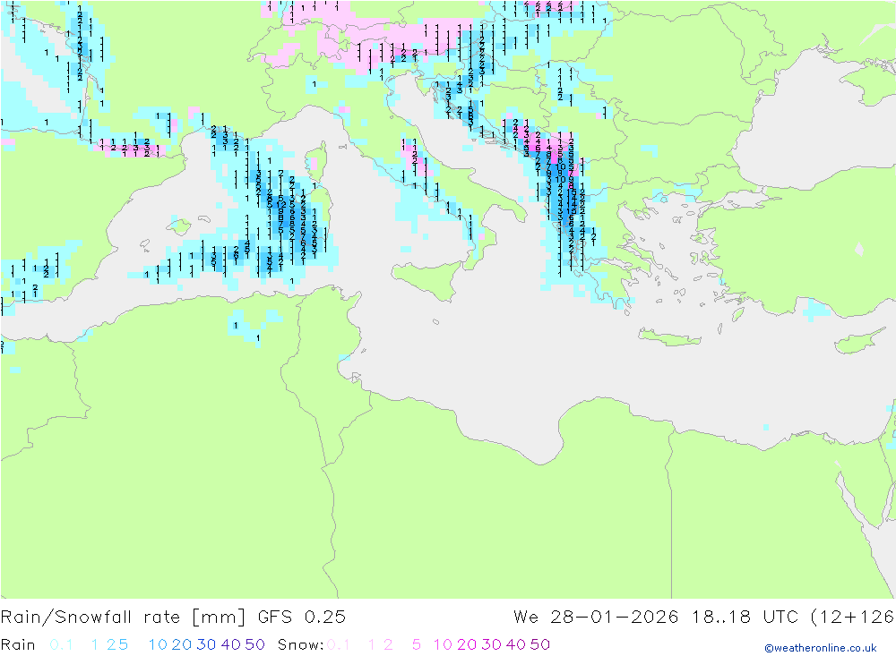Click the 'Snow:' legend label
The image size is (896, 656).
tap(300, 644)
